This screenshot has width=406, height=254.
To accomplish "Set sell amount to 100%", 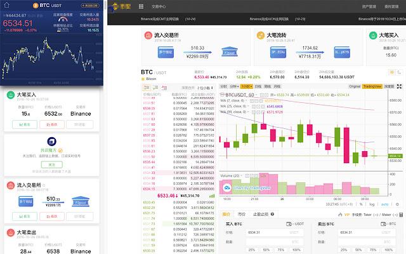I will tap(388, 250).
